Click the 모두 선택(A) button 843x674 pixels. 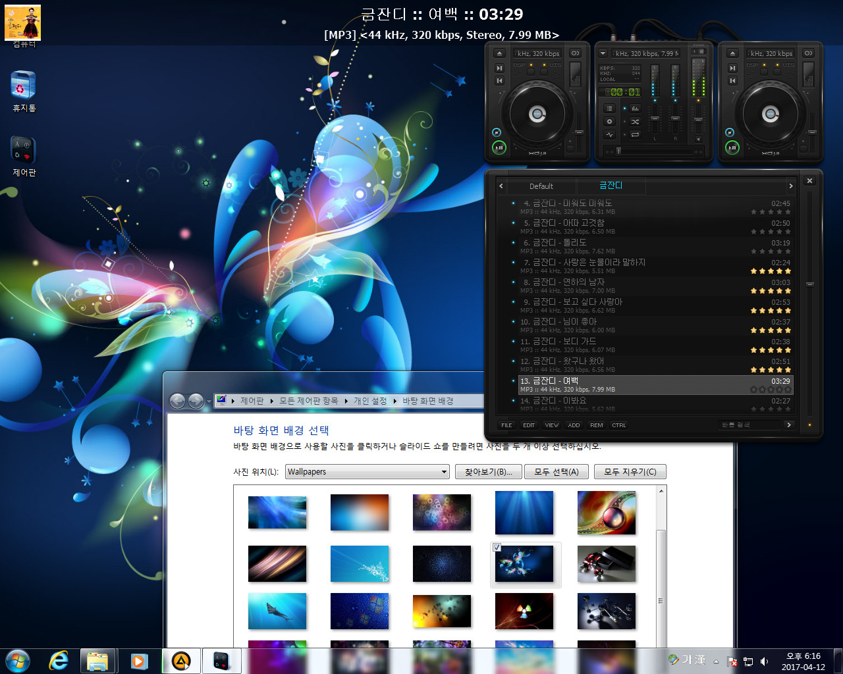coord(556,472)
